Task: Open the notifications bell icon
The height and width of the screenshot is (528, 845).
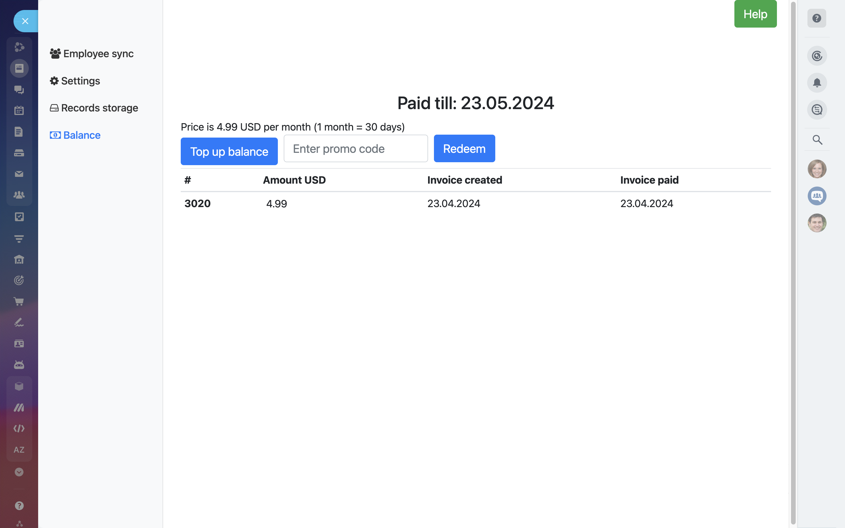Action: click(x=817, y=83)
